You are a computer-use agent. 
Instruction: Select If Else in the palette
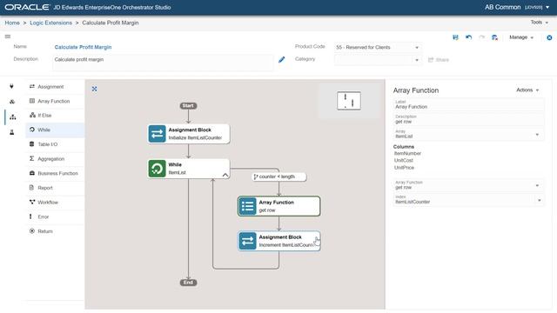(x=55, y=116)
